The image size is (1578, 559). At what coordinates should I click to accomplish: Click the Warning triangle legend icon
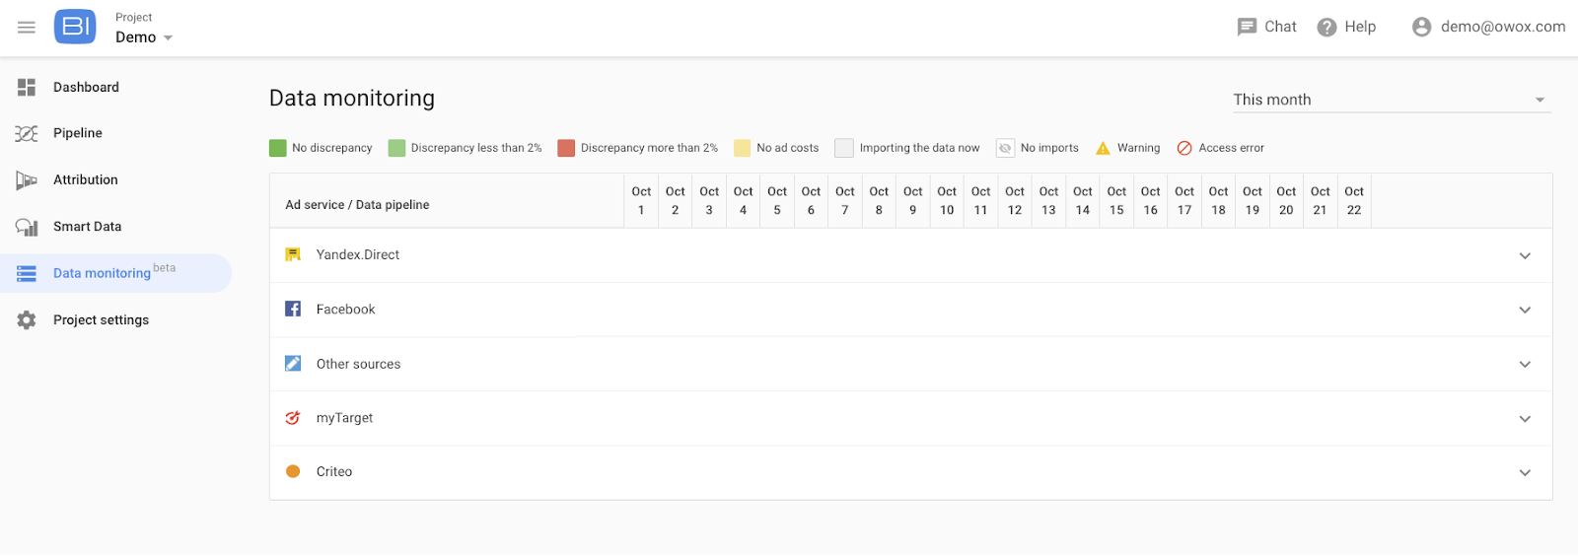[1104, 148]
